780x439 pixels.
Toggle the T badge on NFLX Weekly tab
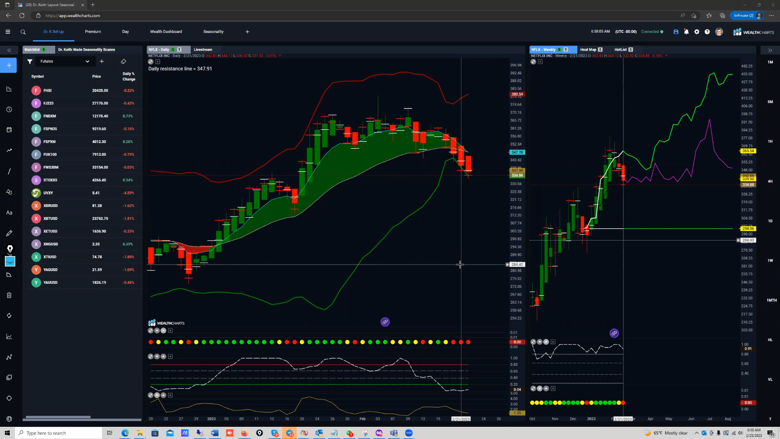click(x=565, y=50)
